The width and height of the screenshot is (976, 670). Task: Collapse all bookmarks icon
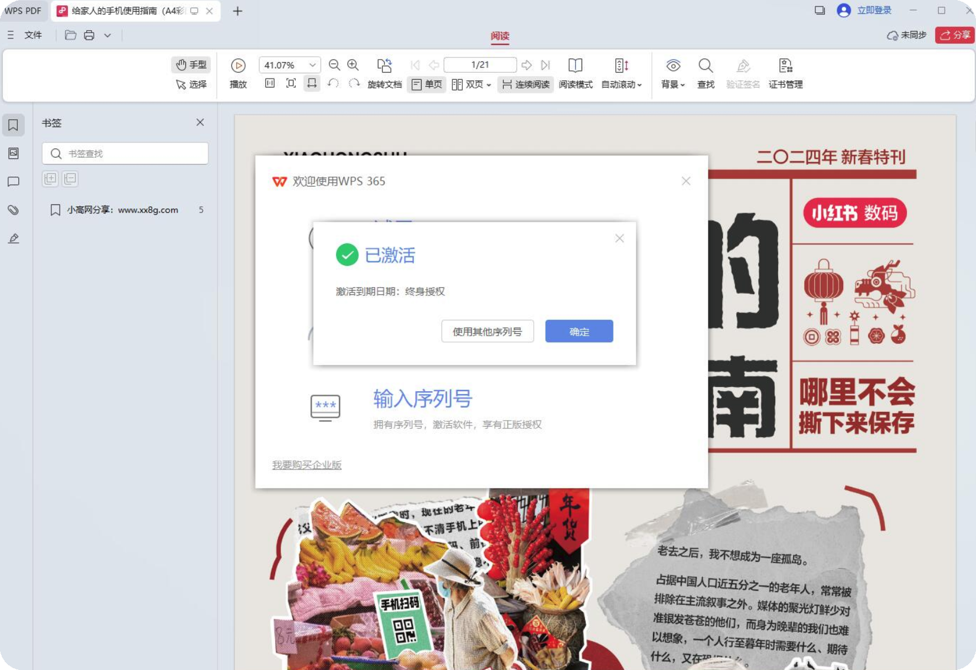(x=70, y=178)
